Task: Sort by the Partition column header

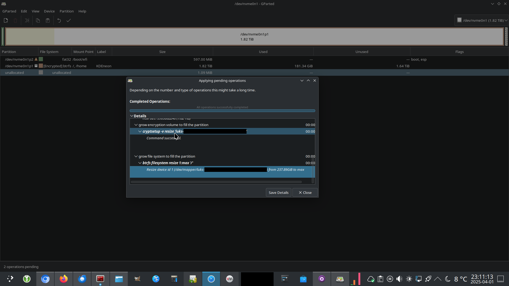Action: click(x=19, y=52)
